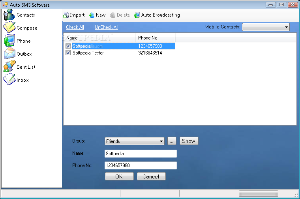This screenshot has height=199, width=300.
Task: Go to Sent List section label
Action: [x=26, y=67]
